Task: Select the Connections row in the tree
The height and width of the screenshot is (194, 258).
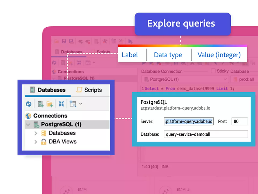Action: point(67,116)
